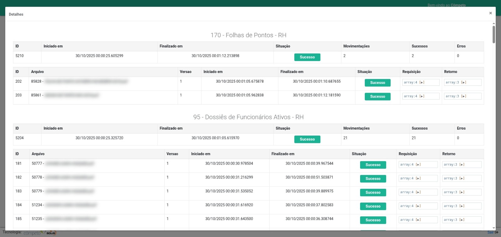Click the Sucesso status of file row 183
This screenshot has width=501, height=237.
tap(373, 193)
